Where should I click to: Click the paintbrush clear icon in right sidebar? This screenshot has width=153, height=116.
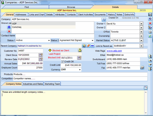[x=150, y=28]
